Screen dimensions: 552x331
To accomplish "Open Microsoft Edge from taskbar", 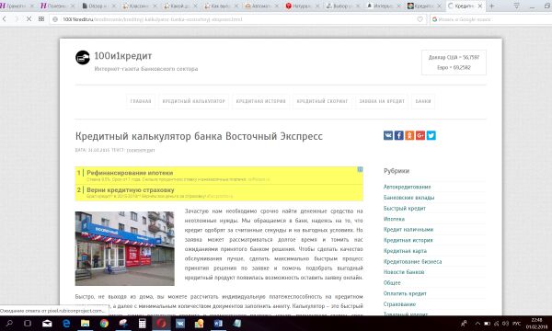I will point(66,324).
